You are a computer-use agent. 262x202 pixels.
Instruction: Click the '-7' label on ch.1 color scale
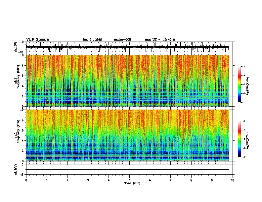point(244,102)
